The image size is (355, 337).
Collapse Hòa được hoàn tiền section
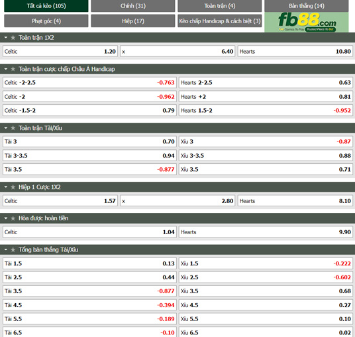[x=6, y=218]
